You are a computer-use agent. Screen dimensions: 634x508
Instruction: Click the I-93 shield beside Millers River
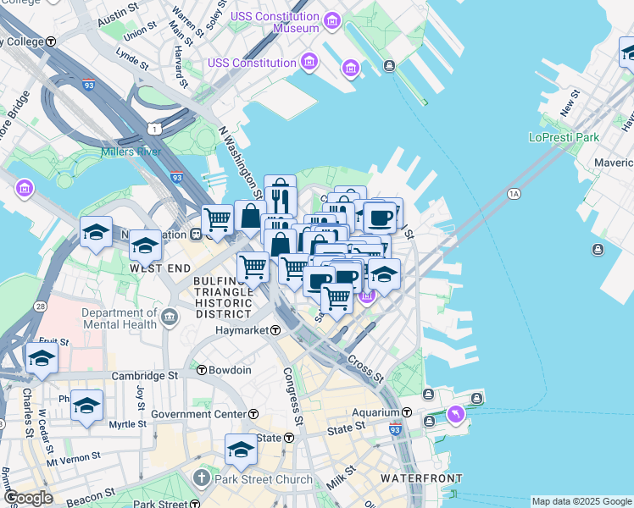tap(176, 177)
